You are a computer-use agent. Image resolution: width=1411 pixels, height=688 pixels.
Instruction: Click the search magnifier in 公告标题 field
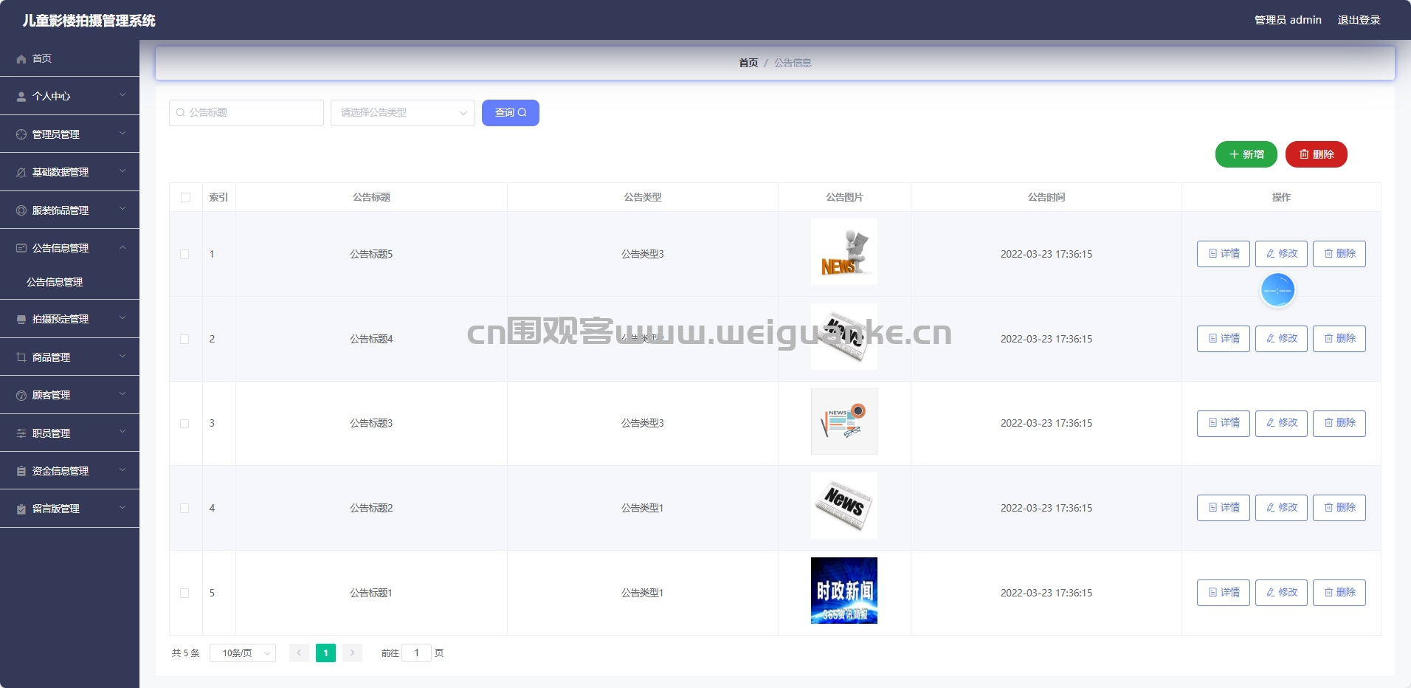[x=180, y=113]
